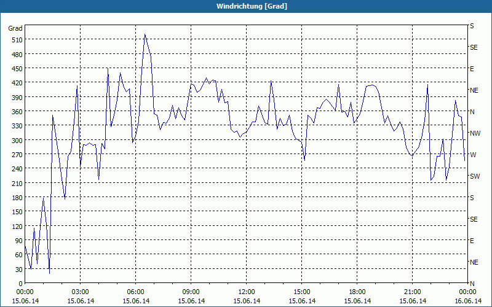The width and height of the screenshot is (492, 307).
Task: Click the N compass label level with 360
Action: click(472, 112)
